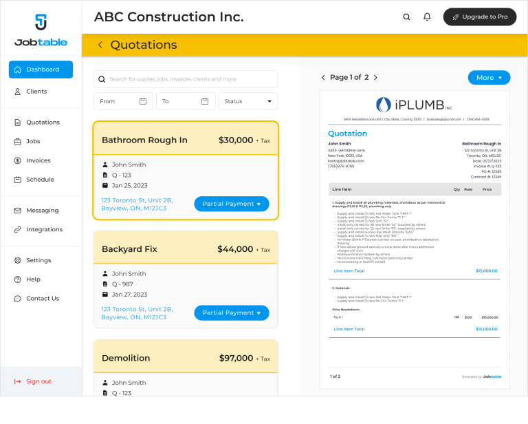The image size is (528, 424).
Task: Open notifications bell icon
Action: pyautogui.click(x=427, y=17)
